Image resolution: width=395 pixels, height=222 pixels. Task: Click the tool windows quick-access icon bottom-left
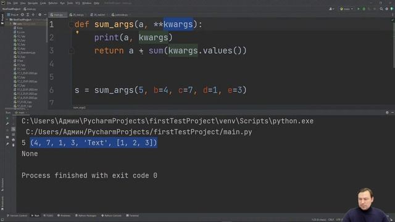(2, 220)
